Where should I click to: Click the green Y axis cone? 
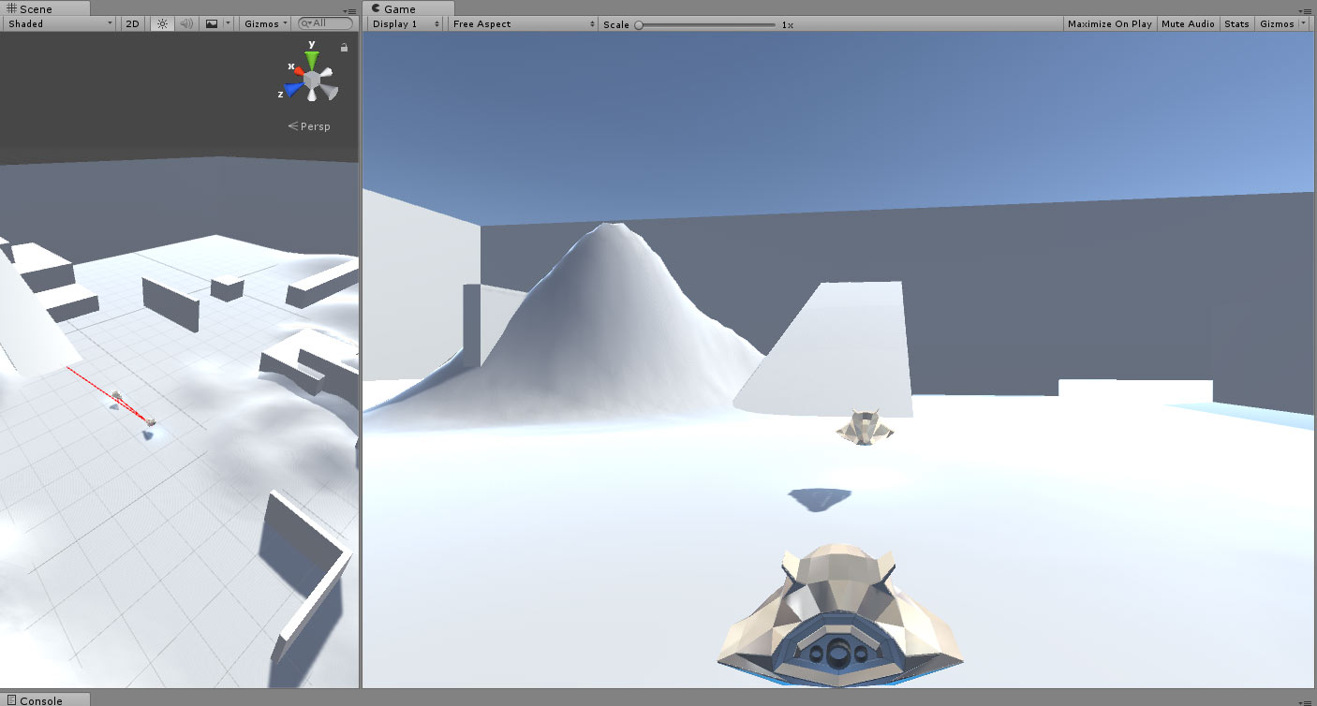(x=312, y=60)
